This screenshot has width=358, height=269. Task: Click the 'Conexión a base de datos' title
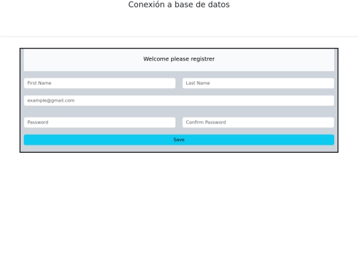click(x=179, y=5)
